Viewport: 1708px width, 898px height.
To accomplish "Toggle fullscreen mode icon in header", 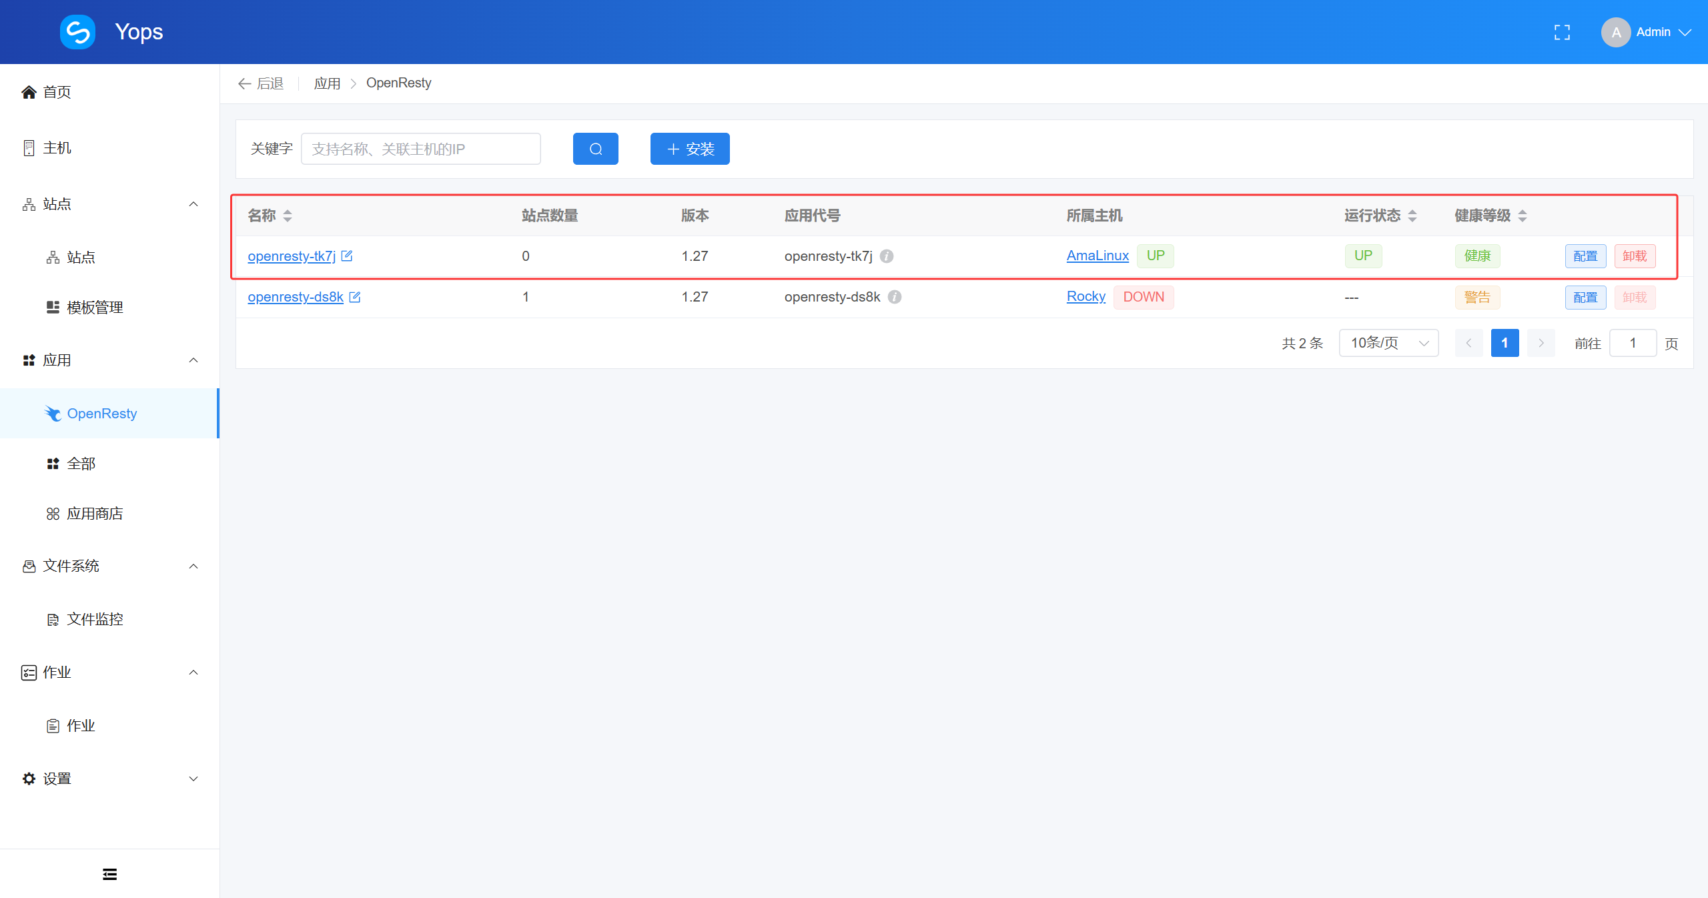I will pos(1562,32).
